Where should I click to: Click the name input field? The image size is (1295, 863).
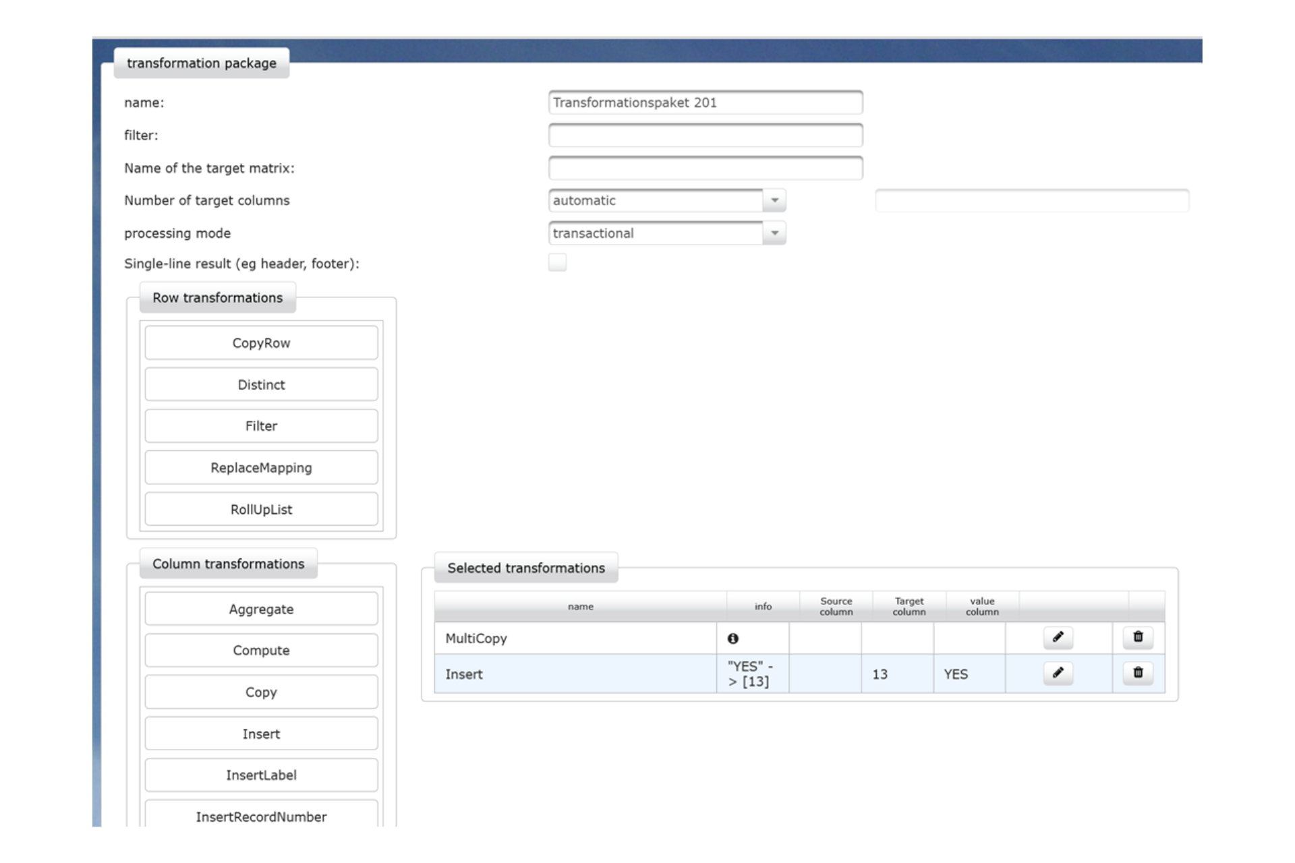pyautogui.click(x=705, y=102)
